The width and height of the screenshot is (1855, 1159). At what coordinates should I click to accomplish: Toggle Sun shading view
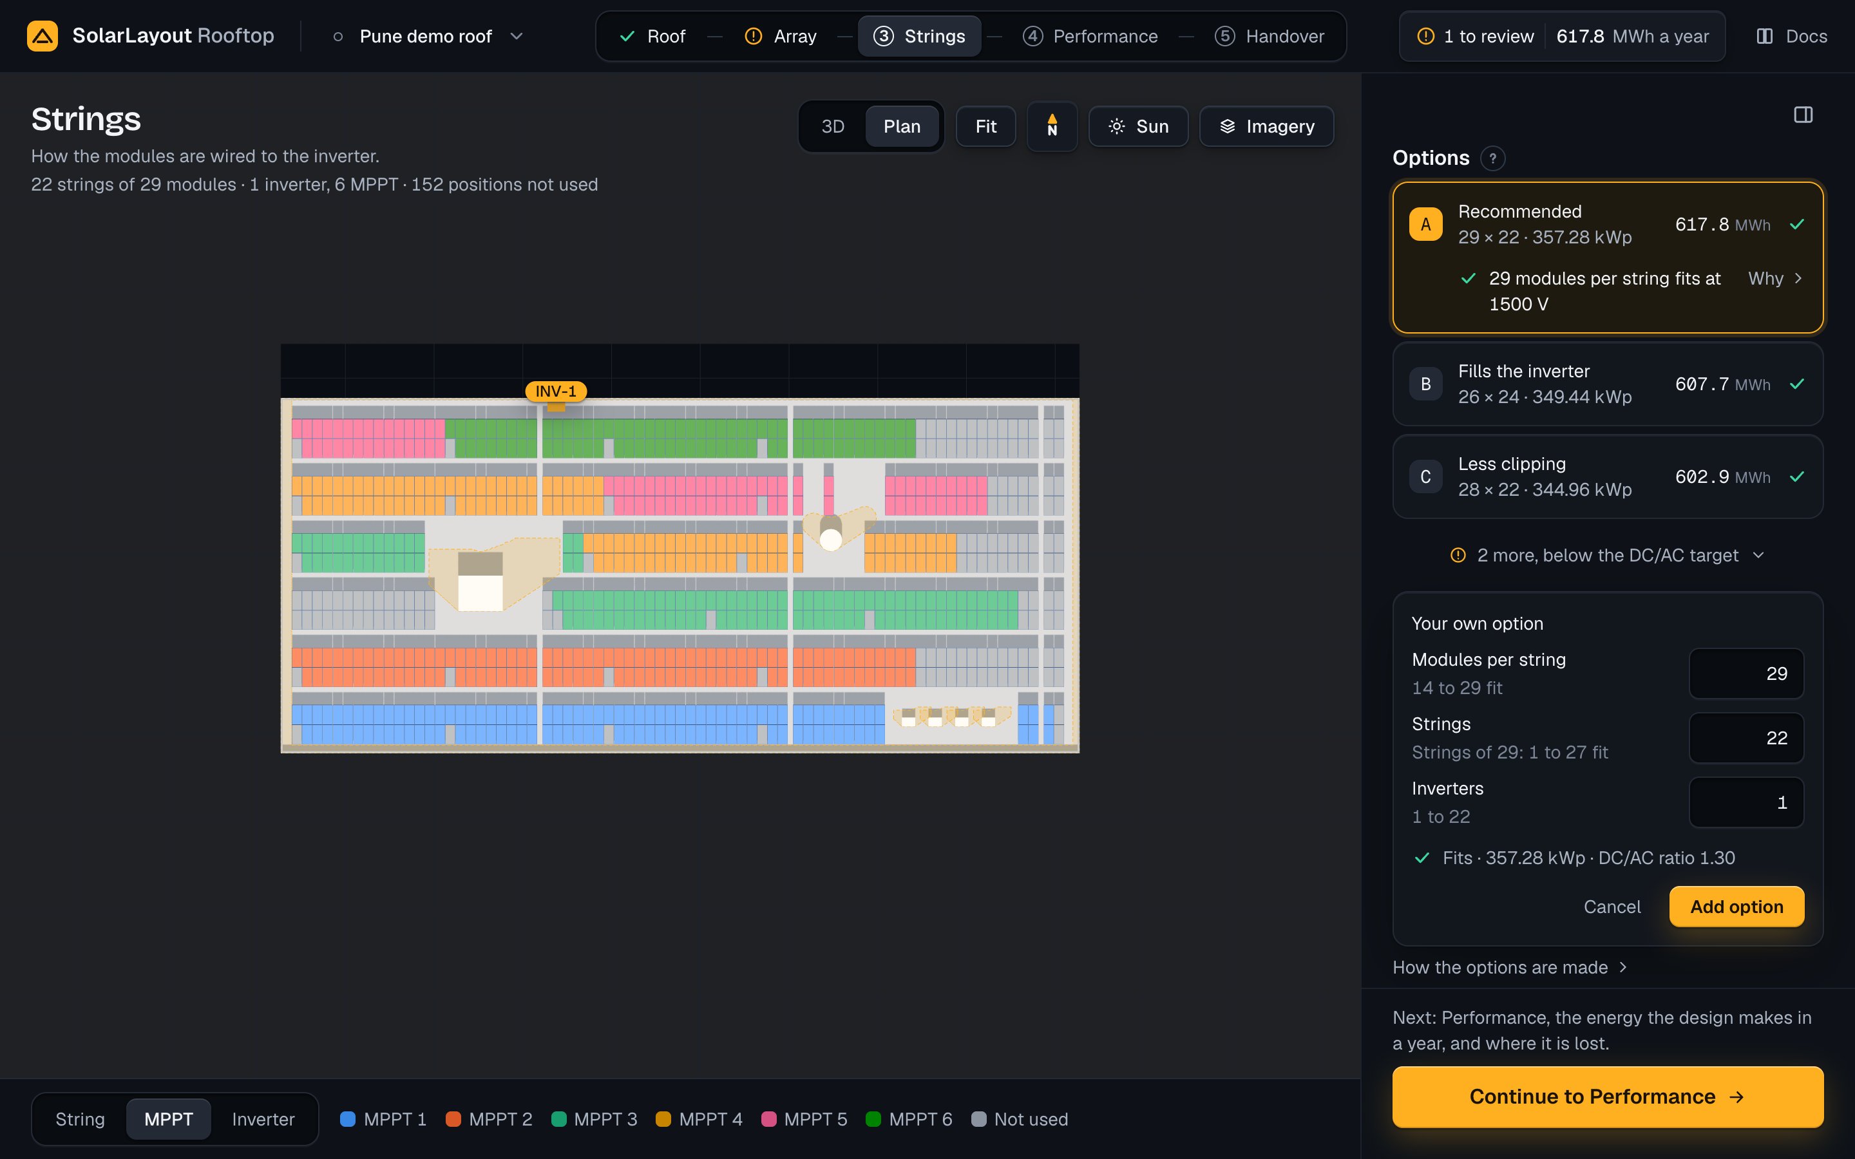coord(1138,126)
